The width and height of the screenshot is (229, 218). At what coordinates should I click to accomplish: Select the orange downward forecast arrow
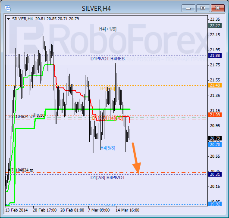pyautogui.click(x=136, y=158)
